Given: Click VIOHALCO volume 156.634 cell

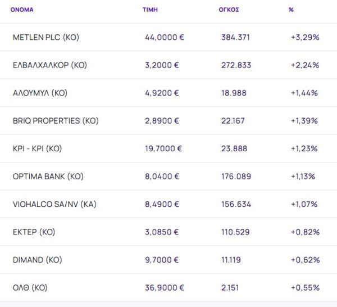Looking at the screenshot, I should [x=236, y=204].
